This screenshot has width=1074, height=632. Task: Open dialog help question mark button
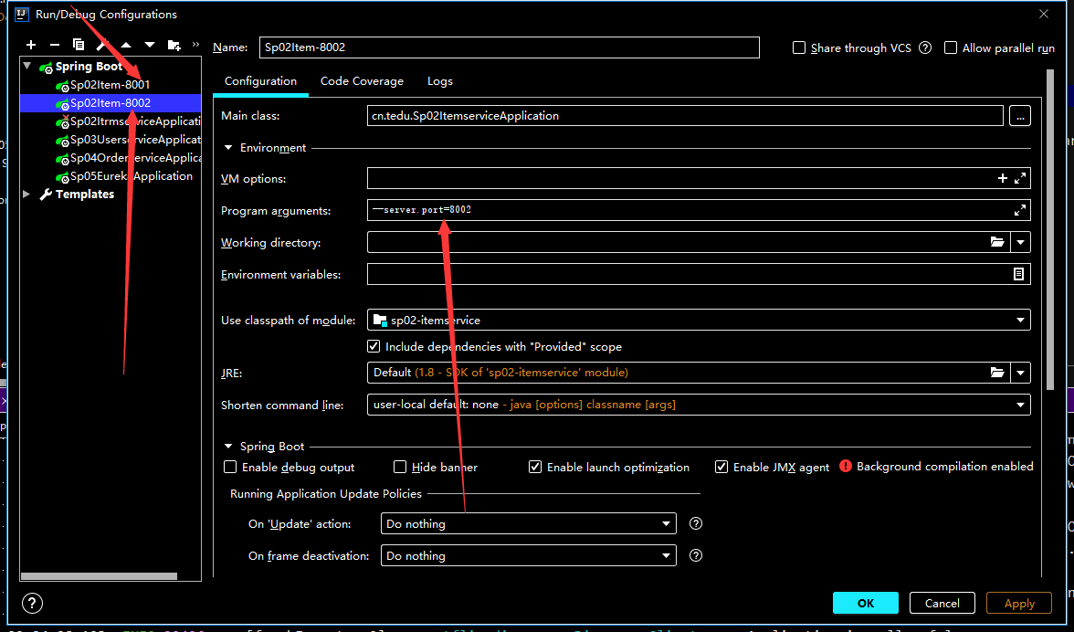pyautogui.click(x=32, y=604)
